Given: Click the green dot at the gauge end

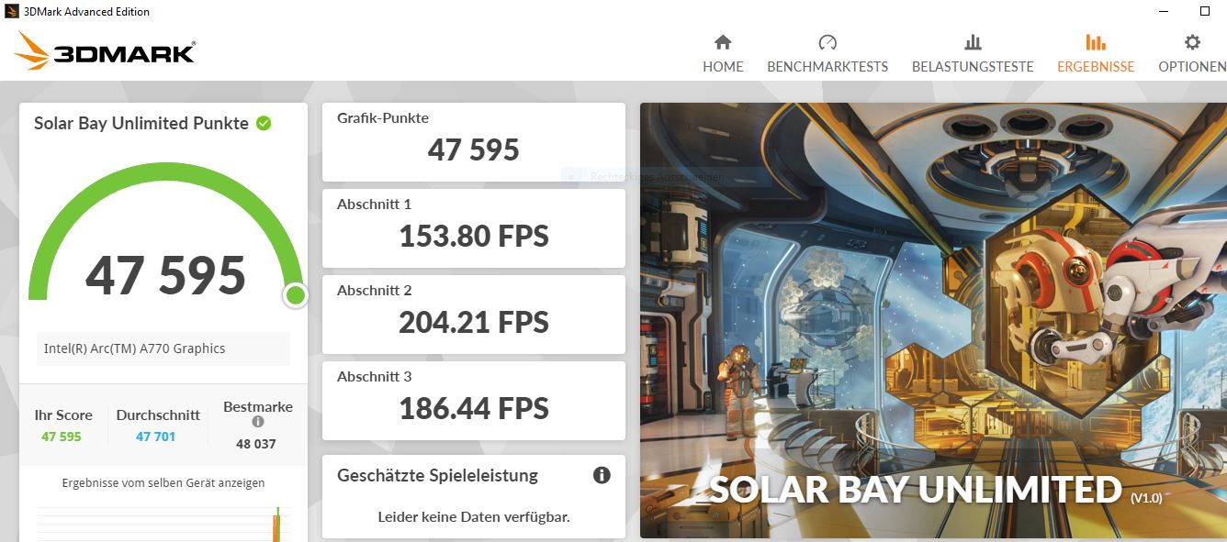Looking at the screenshot, I should (295, 295).
